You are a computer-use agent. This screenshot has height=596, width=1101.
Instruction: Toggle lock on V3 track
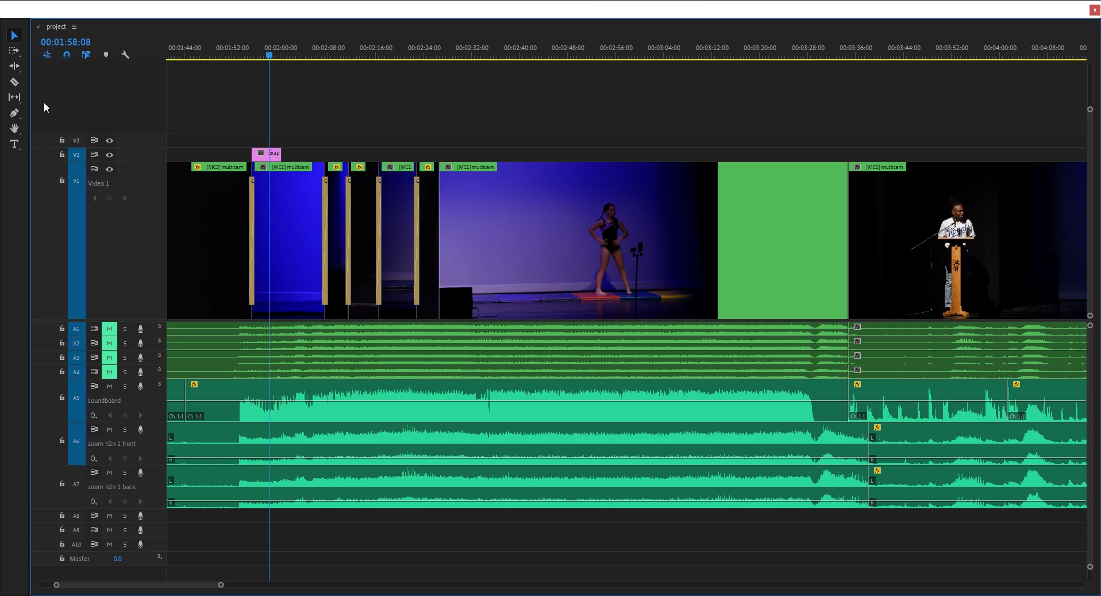(62, 140)
